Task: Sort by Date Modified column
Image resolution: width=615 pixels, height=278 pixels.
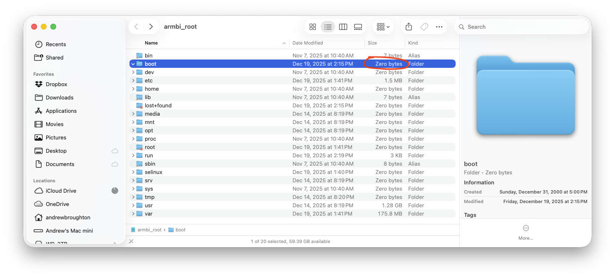Action: [x=307, y=43]
